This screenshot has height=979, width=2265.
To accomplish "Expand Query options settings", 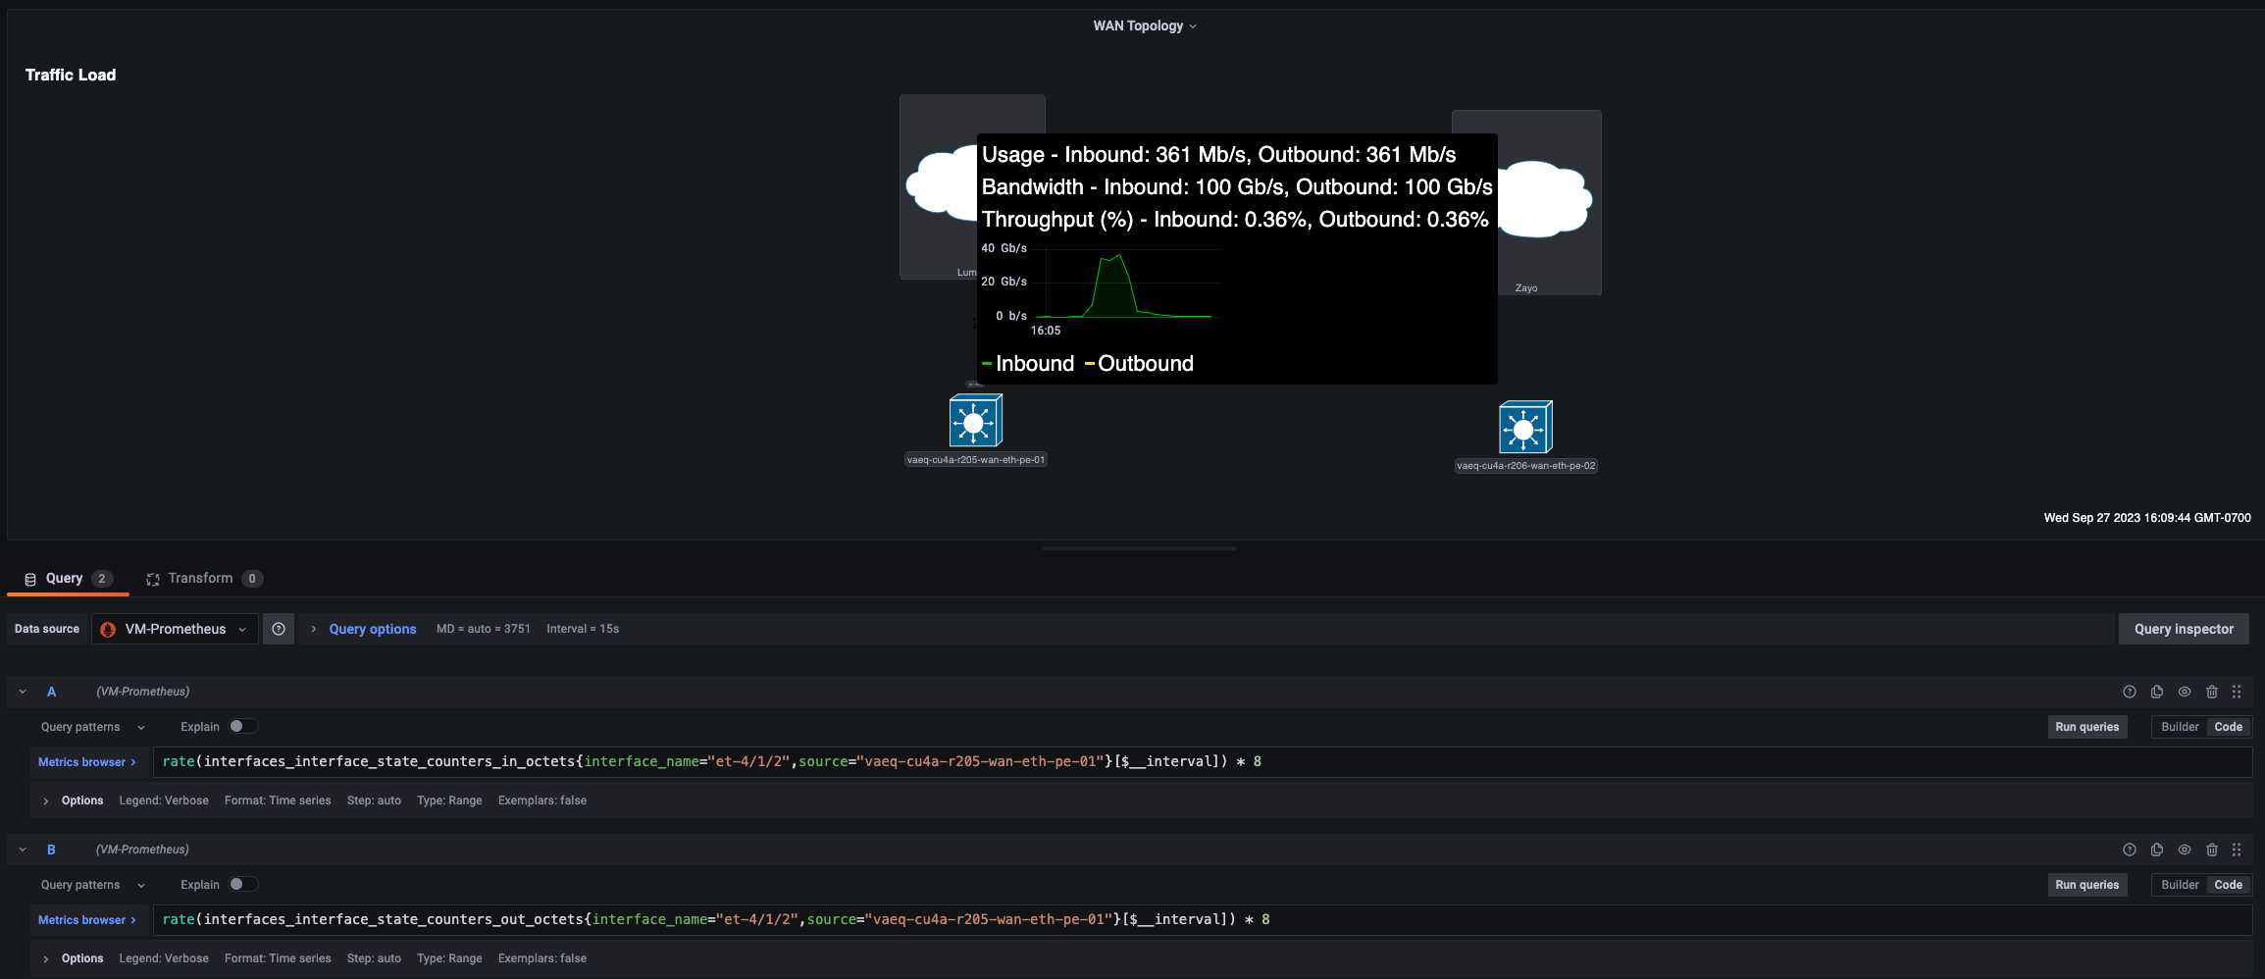I will click(x=372, y=629).
